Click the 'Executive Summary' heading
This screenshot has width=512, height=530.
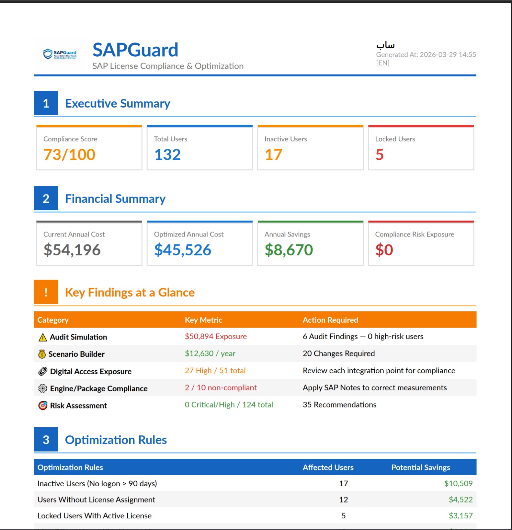(118, 103)
